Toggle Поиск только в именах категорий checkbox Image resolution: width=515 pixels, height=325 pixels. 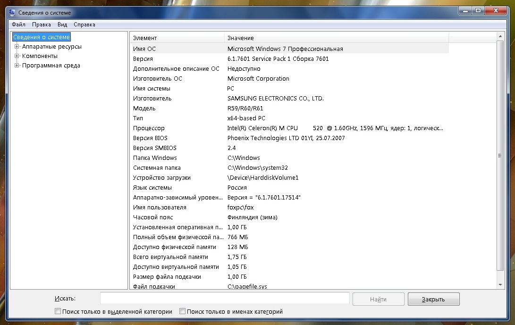tap(183, 311)
